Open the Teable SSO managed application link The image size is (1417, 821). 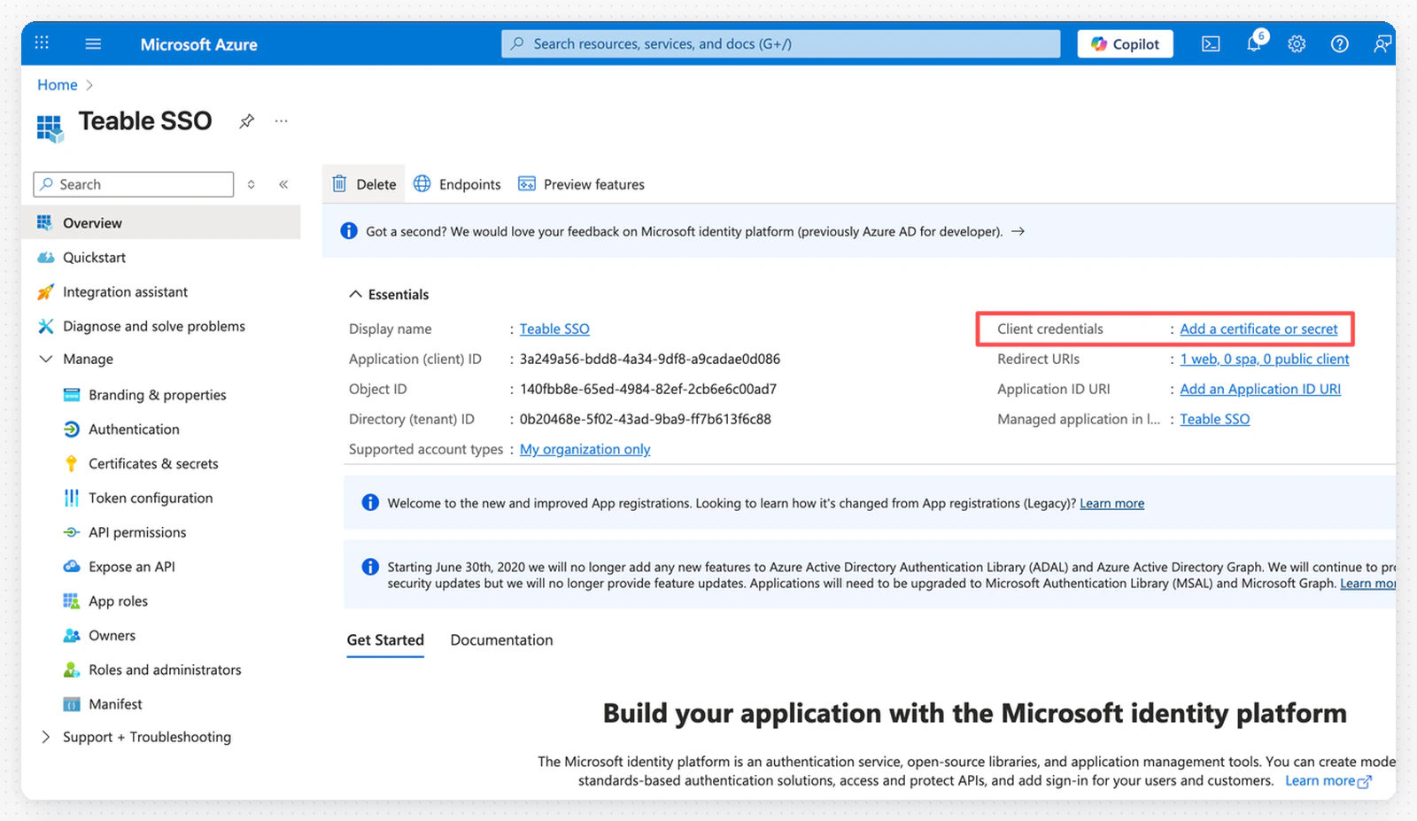[1215, 419]
